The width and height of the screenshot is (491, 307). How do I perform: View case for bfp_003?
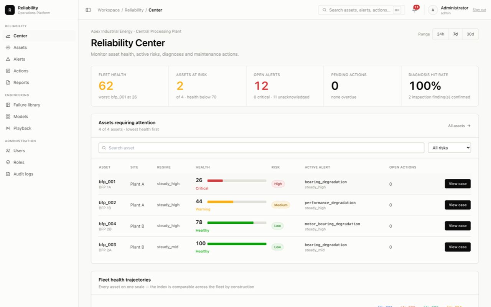pyautogui.click(x=458, y=247)
